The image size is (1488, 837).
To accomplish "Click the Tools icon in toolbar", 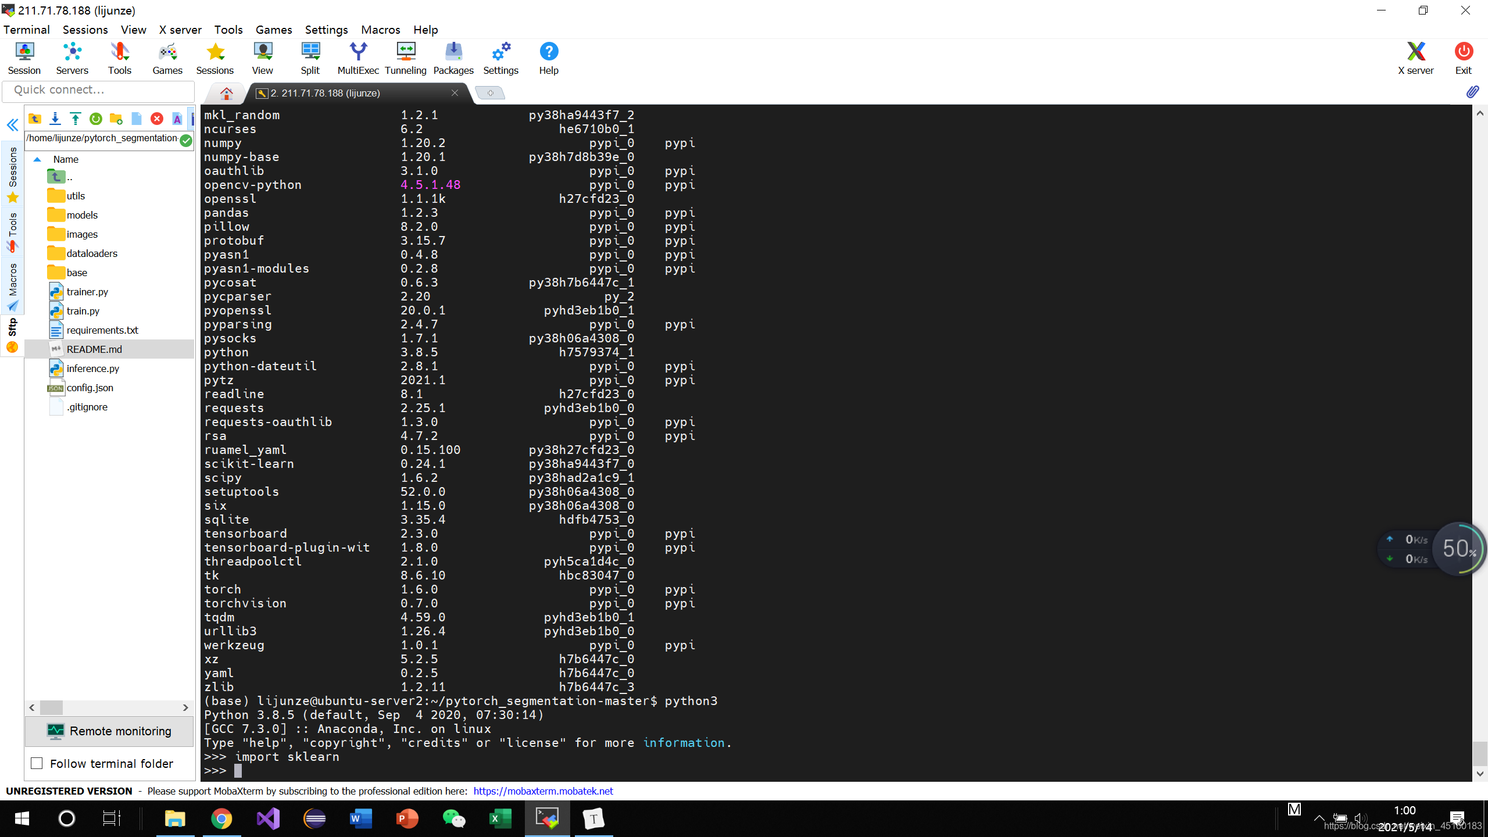I will 119,58.
